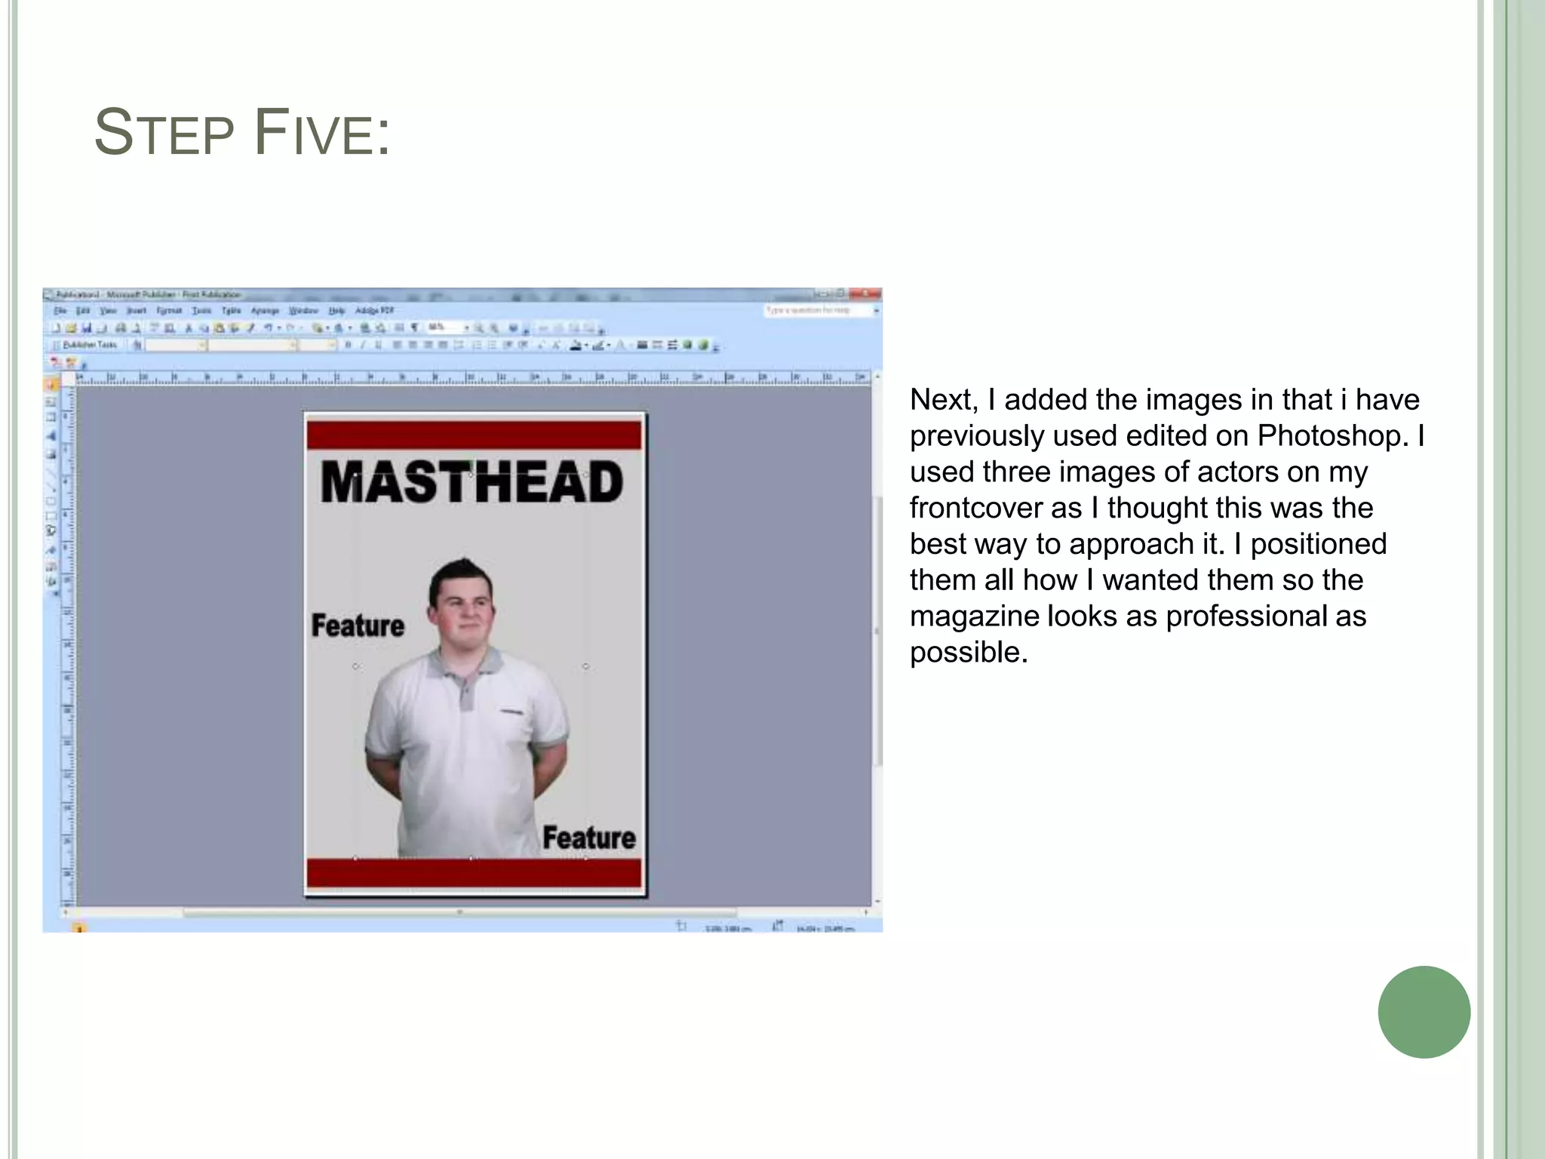Open the Style dropdown box
The image size is (1545, 1159).
coord(176,345)
